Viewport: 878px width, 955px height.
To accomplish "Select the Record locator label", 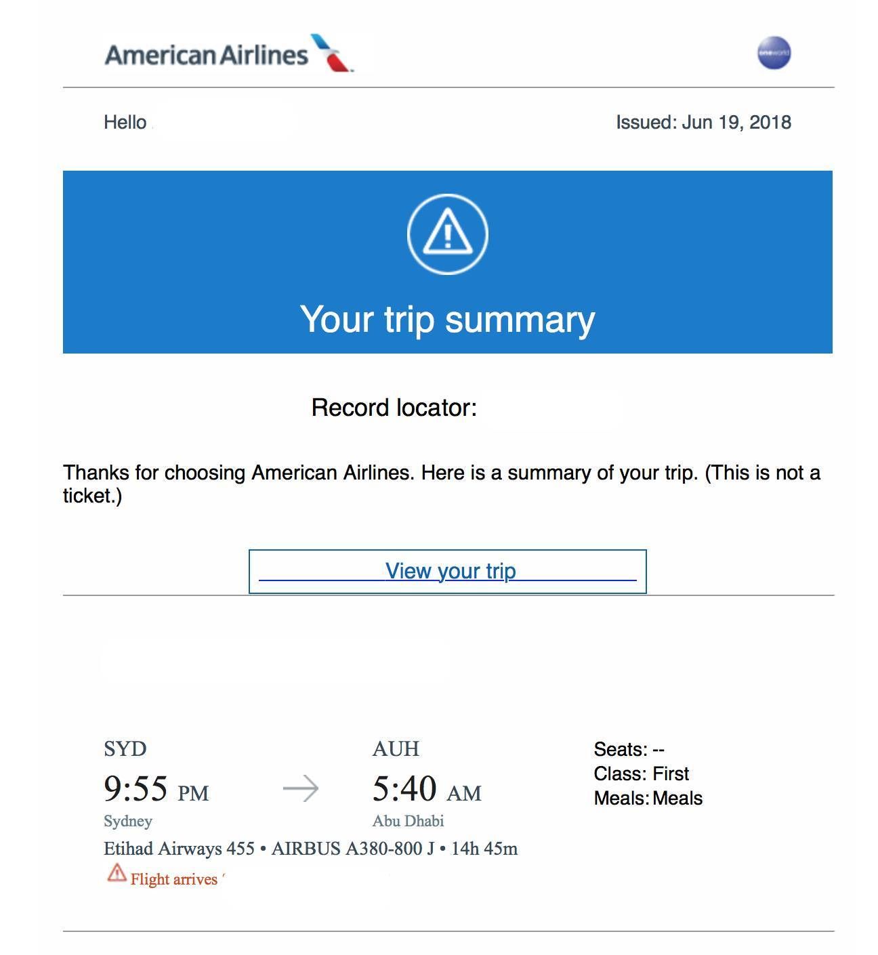I will tap(394, 407).
